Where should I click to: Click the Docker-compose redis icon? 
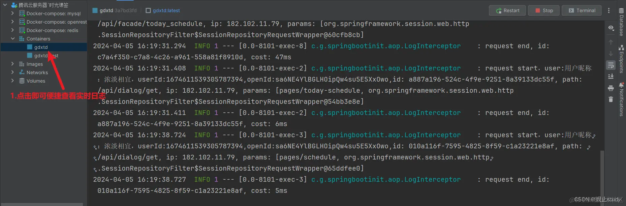coord(22,30)
